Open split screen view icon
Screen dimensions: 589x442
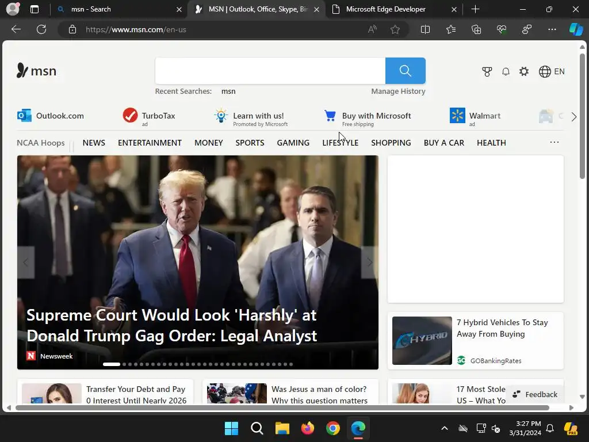pyautogui.click(x=425, y=29)
